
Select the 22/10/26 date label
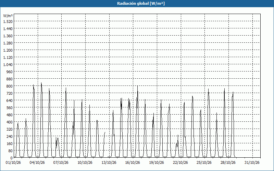coord(180,163)
